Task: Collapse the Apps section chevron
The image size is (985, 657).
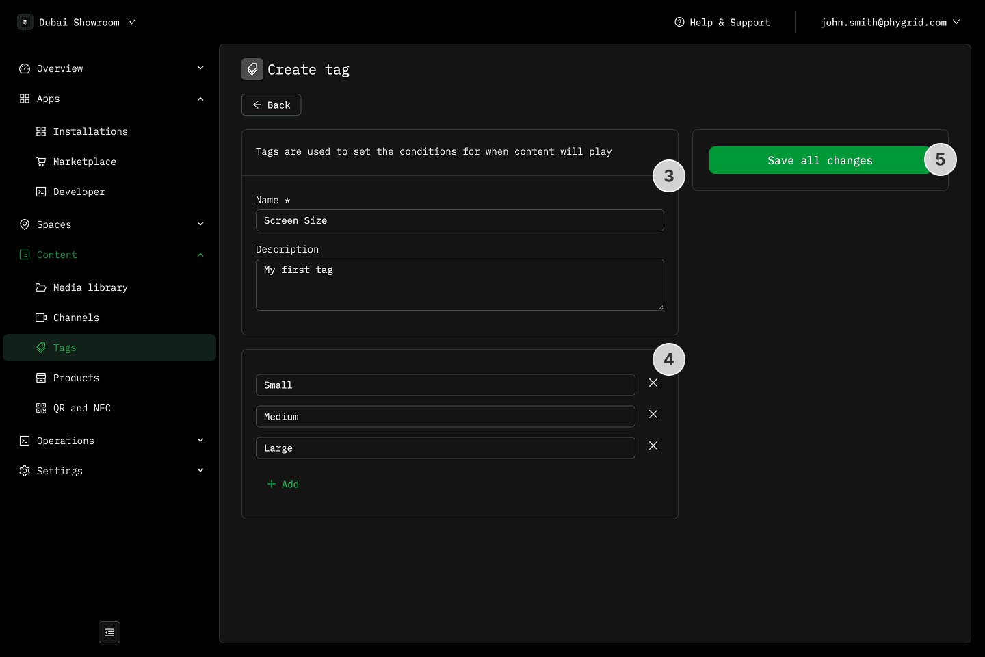Action: tap(200, 99)
